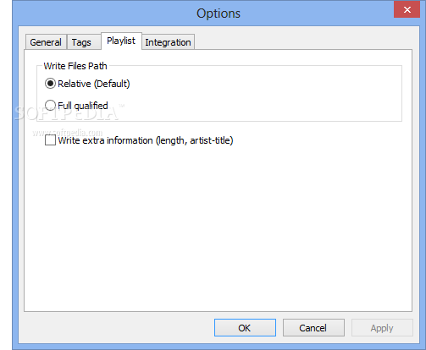Viewport: 426px width, 350px height.
Task: Select the Playlist tab
Action: tap(121, 41)
